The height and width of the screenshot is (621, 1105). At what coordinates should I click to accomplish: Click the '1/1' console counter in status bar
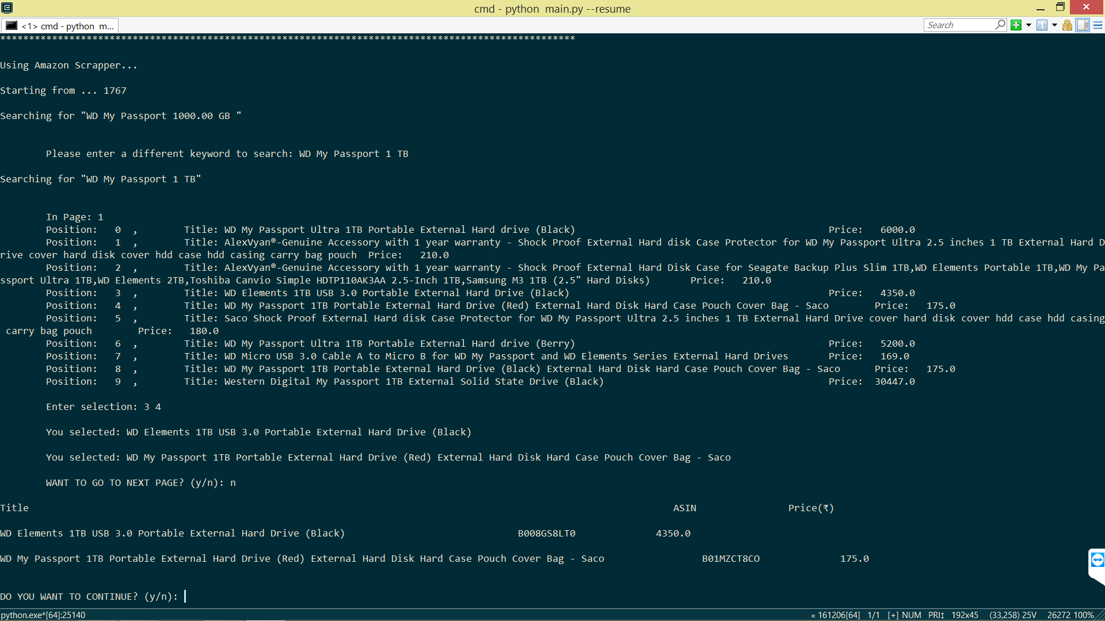pos(873,615)
